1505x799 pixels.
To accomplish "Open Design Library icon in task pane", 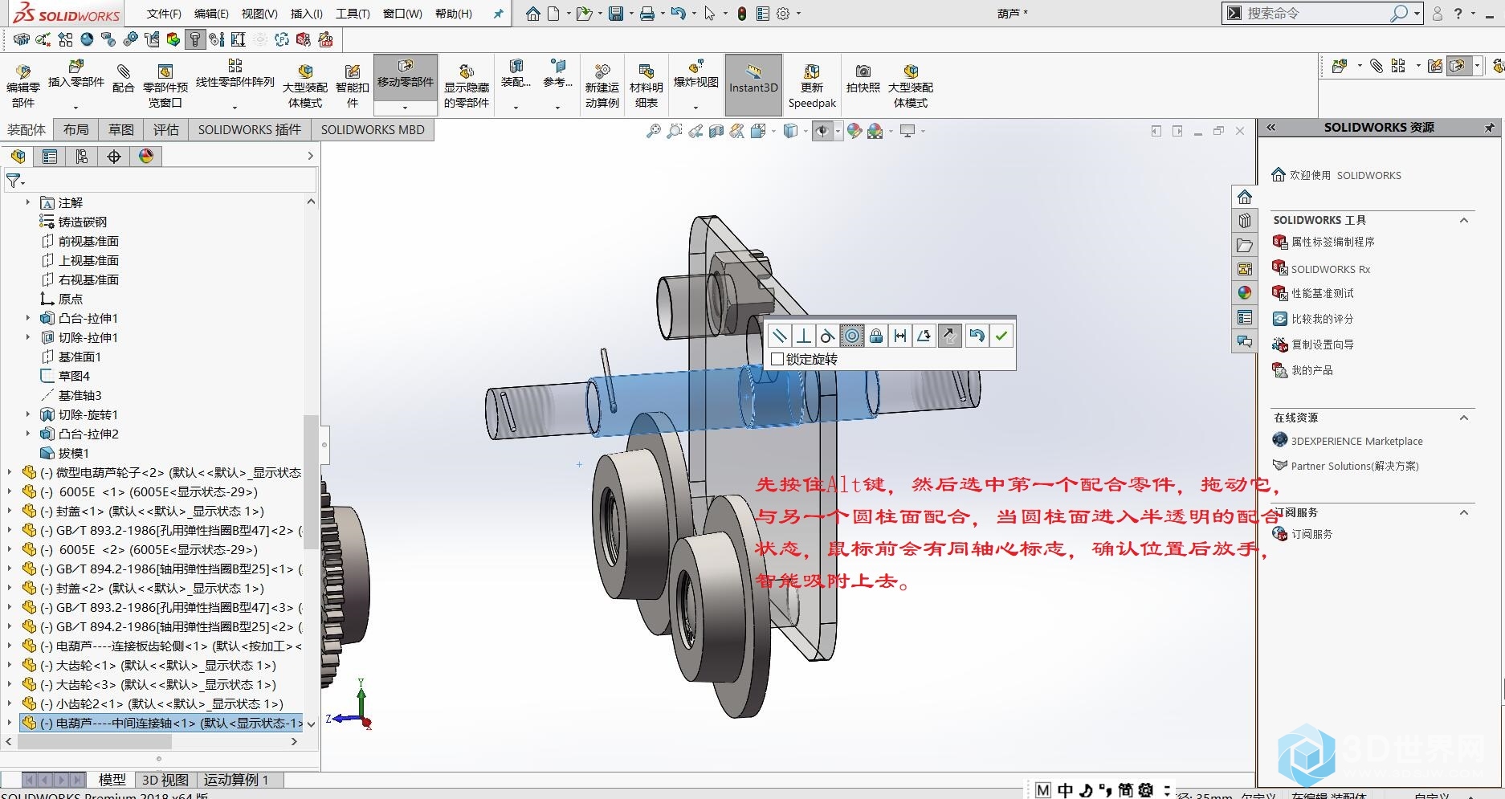I will click(x=1245, y=220).
